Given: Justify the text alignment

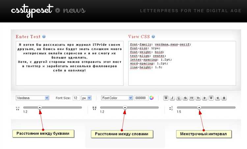Looking at the screenshot, I should click(x=224, y=98).
